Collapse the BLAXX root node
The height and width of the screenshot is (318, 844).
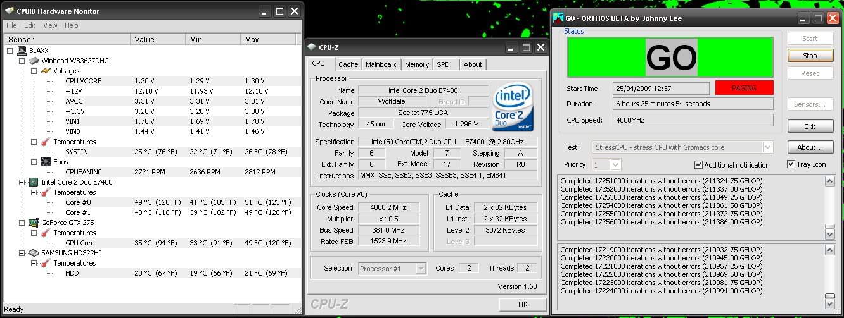(10, 51)
